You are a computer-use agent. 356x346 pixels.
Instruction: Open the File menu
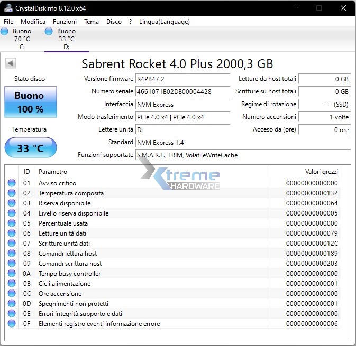(8, 22)
